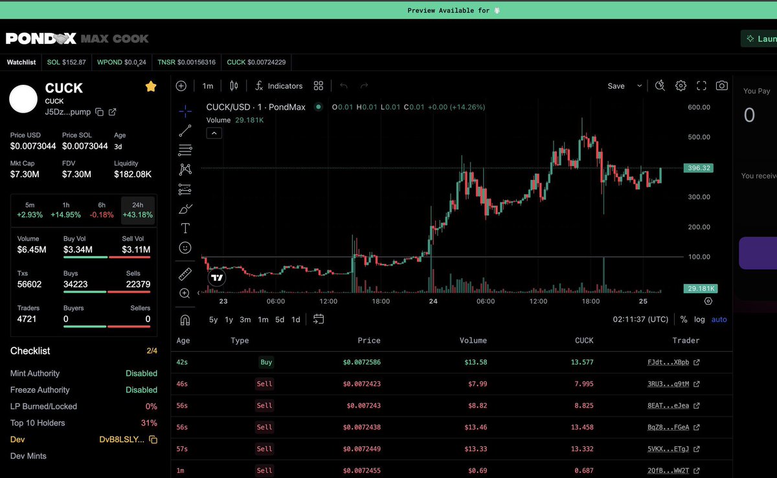Click the 396.32 current price label
The height and width of the screenshot is (478, 777).
tap(699, 168)
